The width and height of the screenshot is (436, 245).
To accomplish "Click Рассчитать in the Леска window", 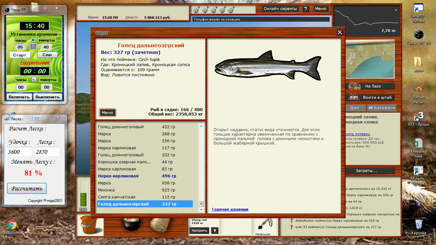I will 27,189.
